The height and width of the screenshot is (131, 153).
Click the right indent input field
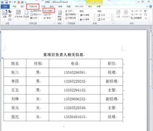(x=88, y=19)
